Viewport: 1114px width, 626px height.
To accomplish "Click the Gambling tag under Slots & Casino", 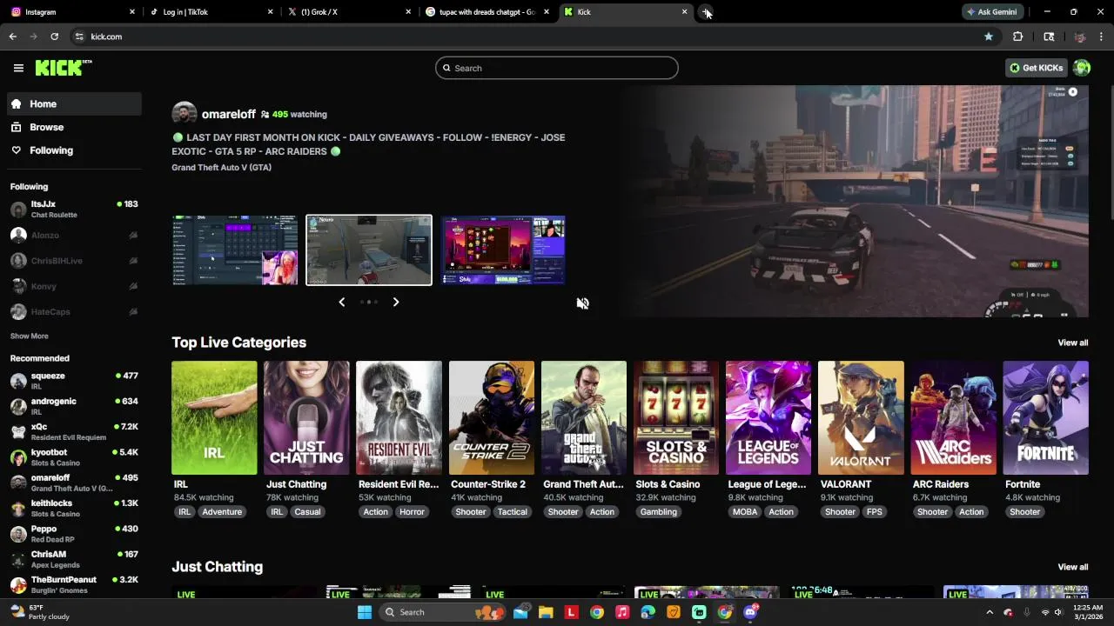I will 659,512.
